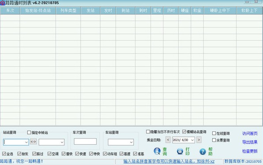Click the 软座 column header
This screenshot has height=165, width=263.
197,11
